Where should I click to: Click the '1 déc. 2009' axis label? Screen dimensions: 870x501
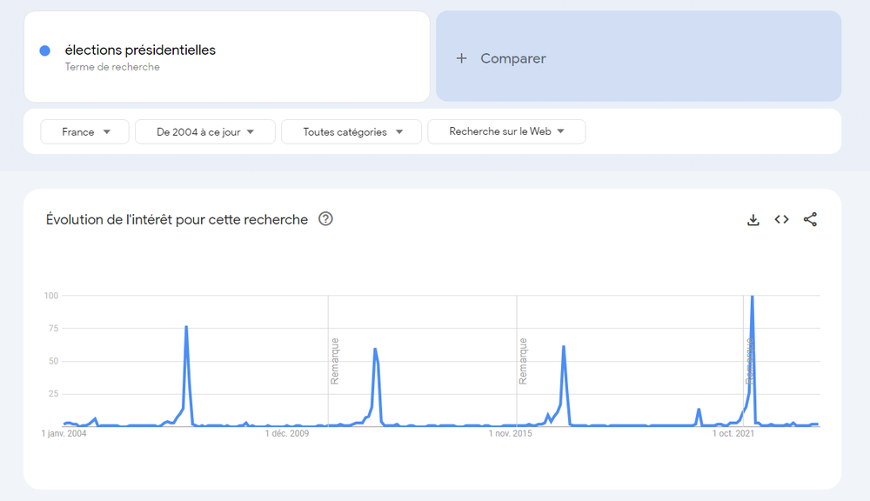tap(287, 433)
